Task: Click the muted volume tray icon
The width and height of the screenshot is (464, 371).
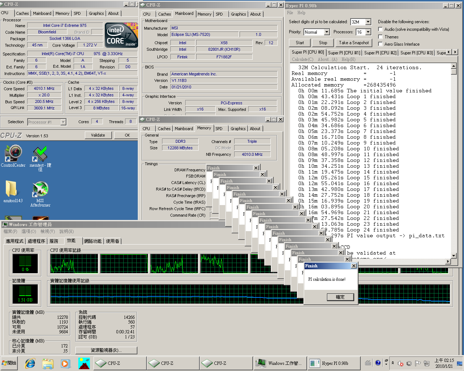Action: pos(401,363)
